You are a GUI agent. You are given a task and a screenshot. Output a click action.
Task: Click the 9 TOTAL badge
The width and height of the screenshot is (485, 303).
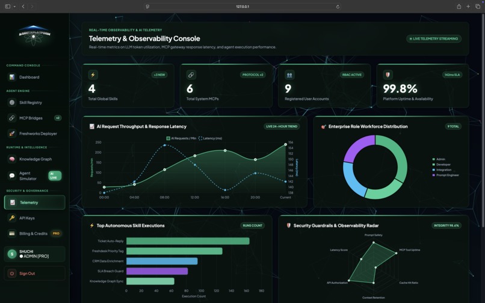(x=453, y=126)
